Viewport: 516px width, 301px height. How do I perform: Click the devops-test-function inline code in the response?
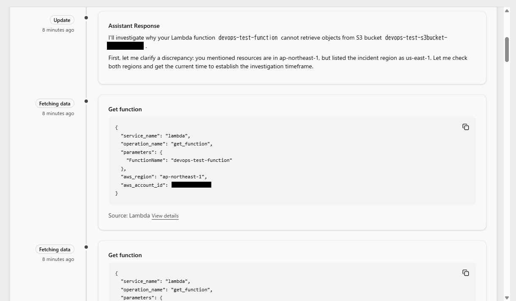[248, 38]
